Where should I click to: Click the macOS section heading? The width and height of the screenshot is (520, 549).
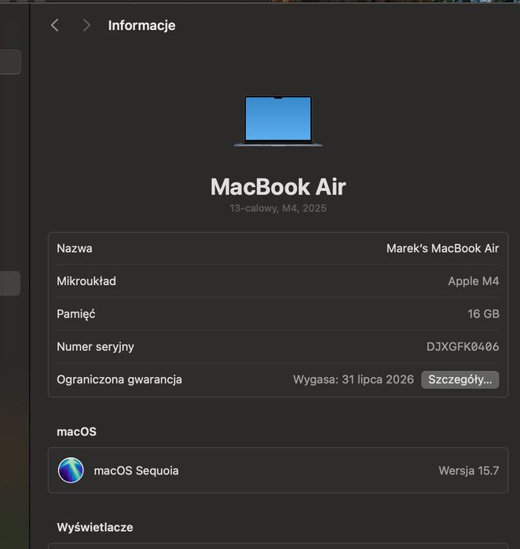tap(76, 432)
